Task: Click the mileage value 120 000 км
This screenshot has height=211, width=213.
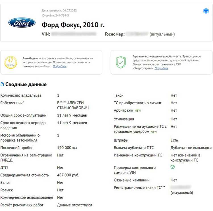Action: coord(67,148)
